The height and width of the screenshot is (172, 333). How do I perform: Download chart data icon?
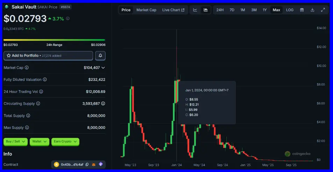coord(312,10)
